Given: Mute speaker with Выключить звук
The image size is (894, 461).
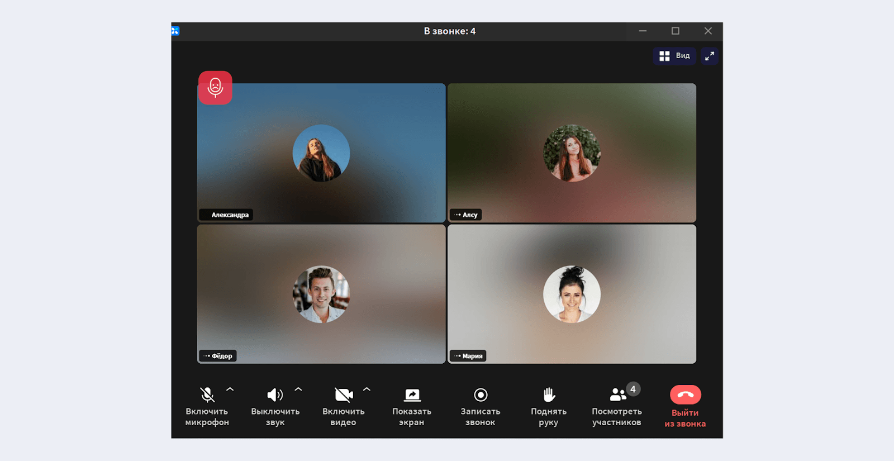Looking at the screenshot, I should 275,395.
